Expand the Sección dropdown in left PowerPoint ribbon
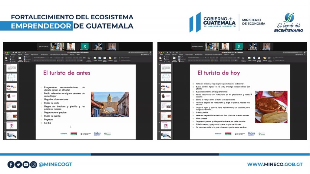The width and height of the screenshot is (310, 174). pos(28,61)
